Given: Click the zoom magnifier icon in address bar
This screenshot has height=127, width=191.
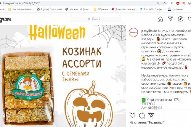Looking at the screenshot, I should point(158,3).
